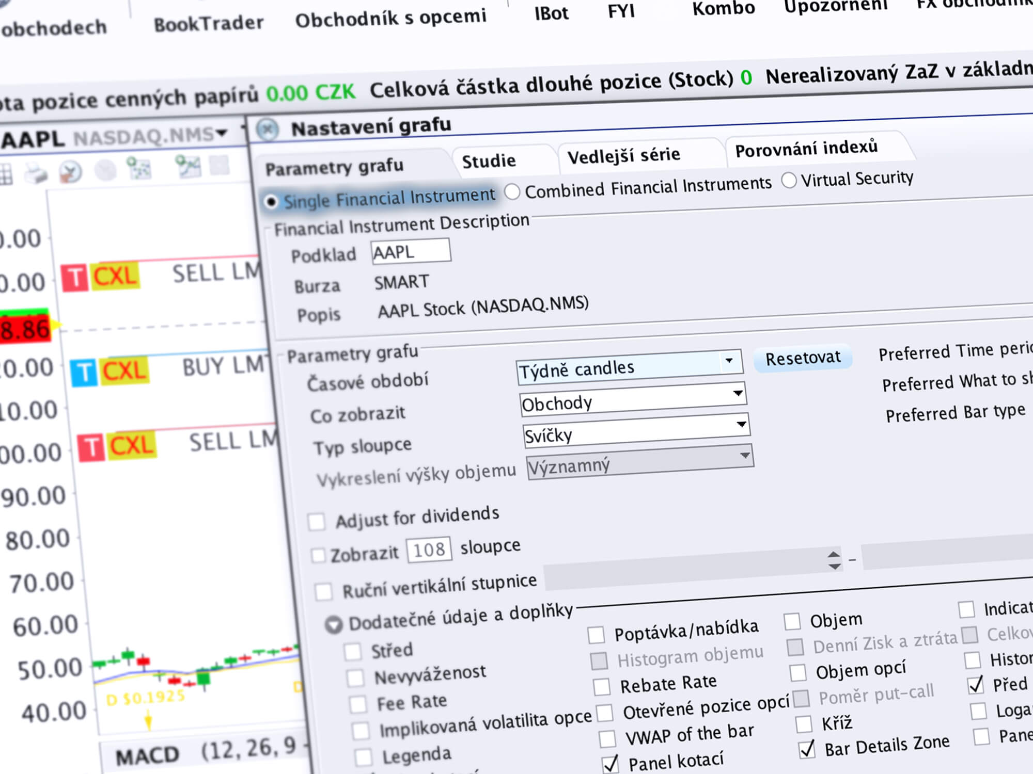Click the AAPL Stock (NASDAQ.NMS) description text
The image size is (1033, 774).
[x=483, y=307]
